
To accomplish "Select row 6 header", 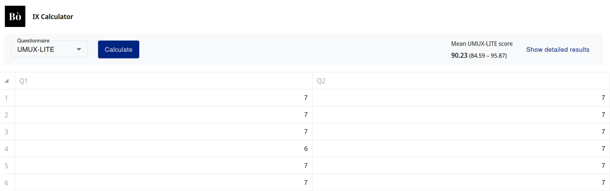I will click(7, 183).
